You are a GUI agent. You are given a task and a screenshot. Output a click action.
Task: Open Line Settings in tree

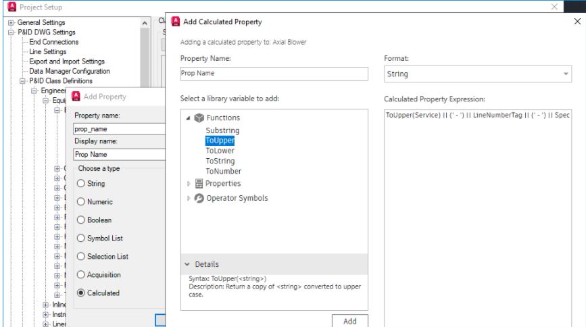point(48,51)
